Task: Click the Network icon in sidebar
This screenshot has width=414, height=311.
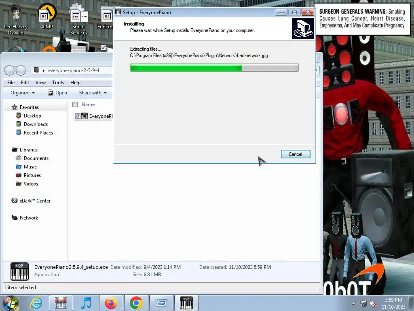Action: coord(15,217)
